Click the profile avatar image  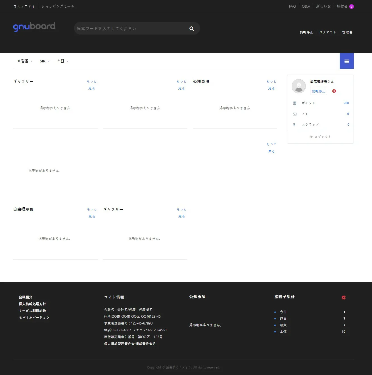299,86
